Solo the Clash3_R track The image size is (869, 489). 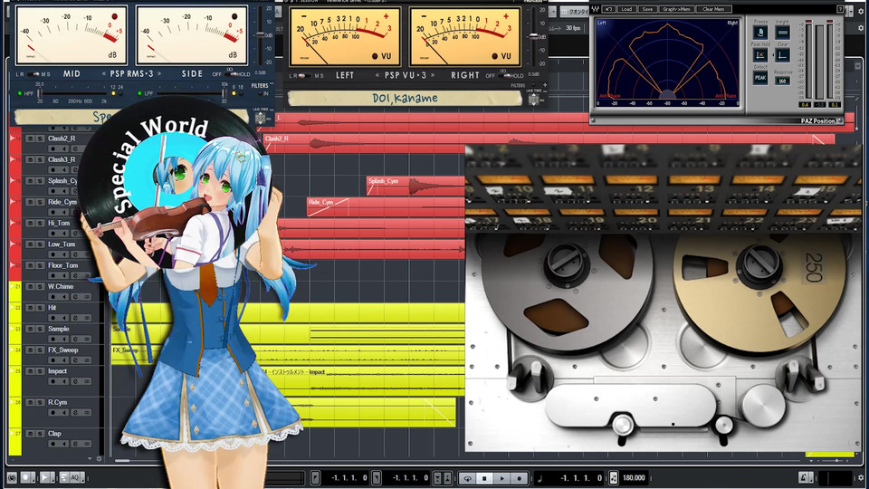(40, 159)
